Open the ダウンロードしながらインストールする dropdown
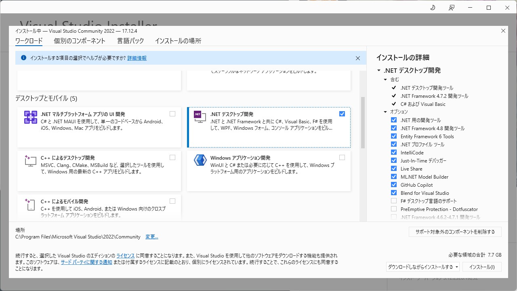Image resolution: width=517 pixels, height=291 pixels. [x=423, y=267]
